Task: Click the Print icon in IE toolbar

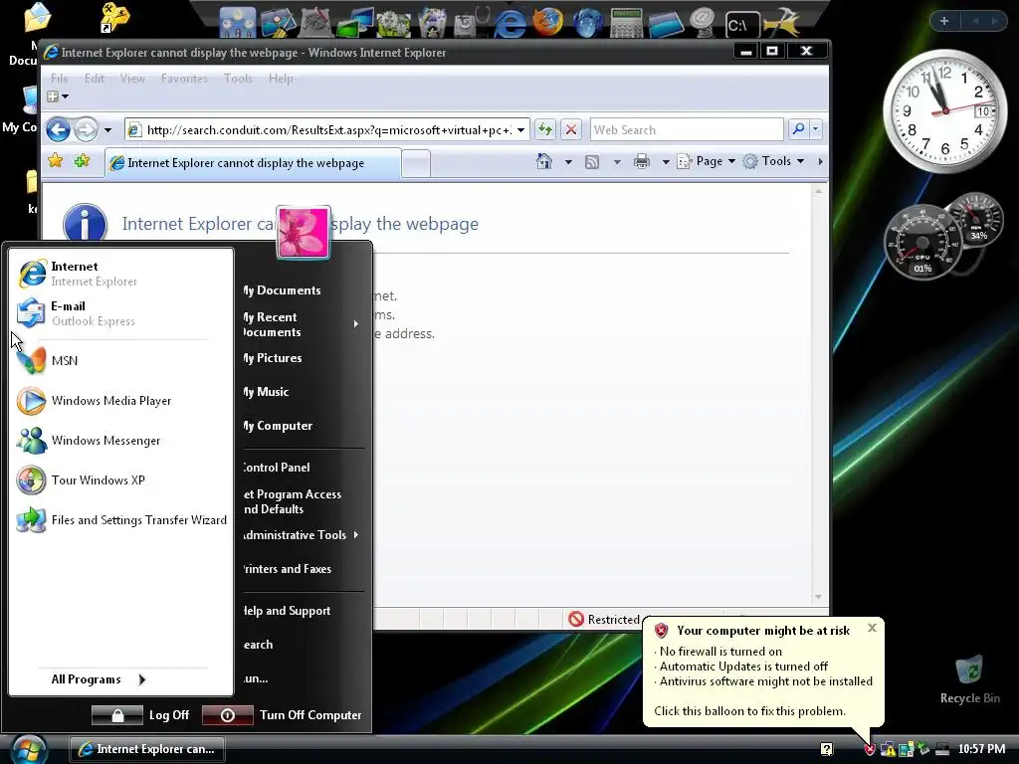Action: [642, 161]
